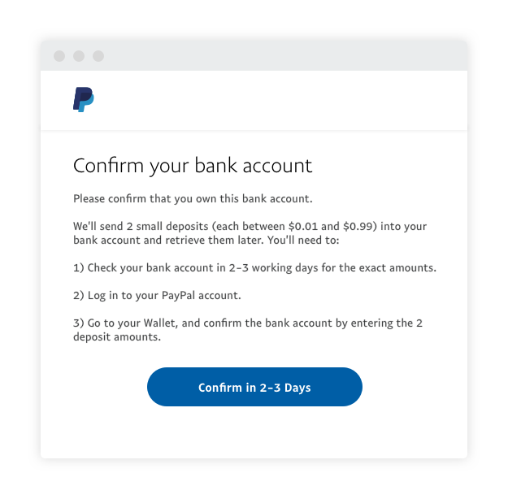Screen dimensions: 508x499
Task: Click the "$0.99" amount in the text
Action: point(360,226)
